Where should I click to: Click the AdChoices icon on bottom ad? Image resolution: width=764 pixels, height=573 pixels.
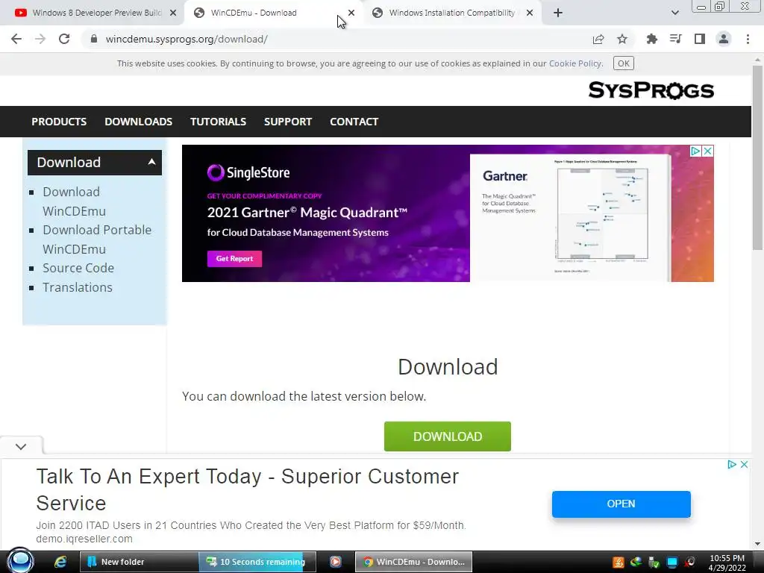pyautogui.click(x=732, y=464)
